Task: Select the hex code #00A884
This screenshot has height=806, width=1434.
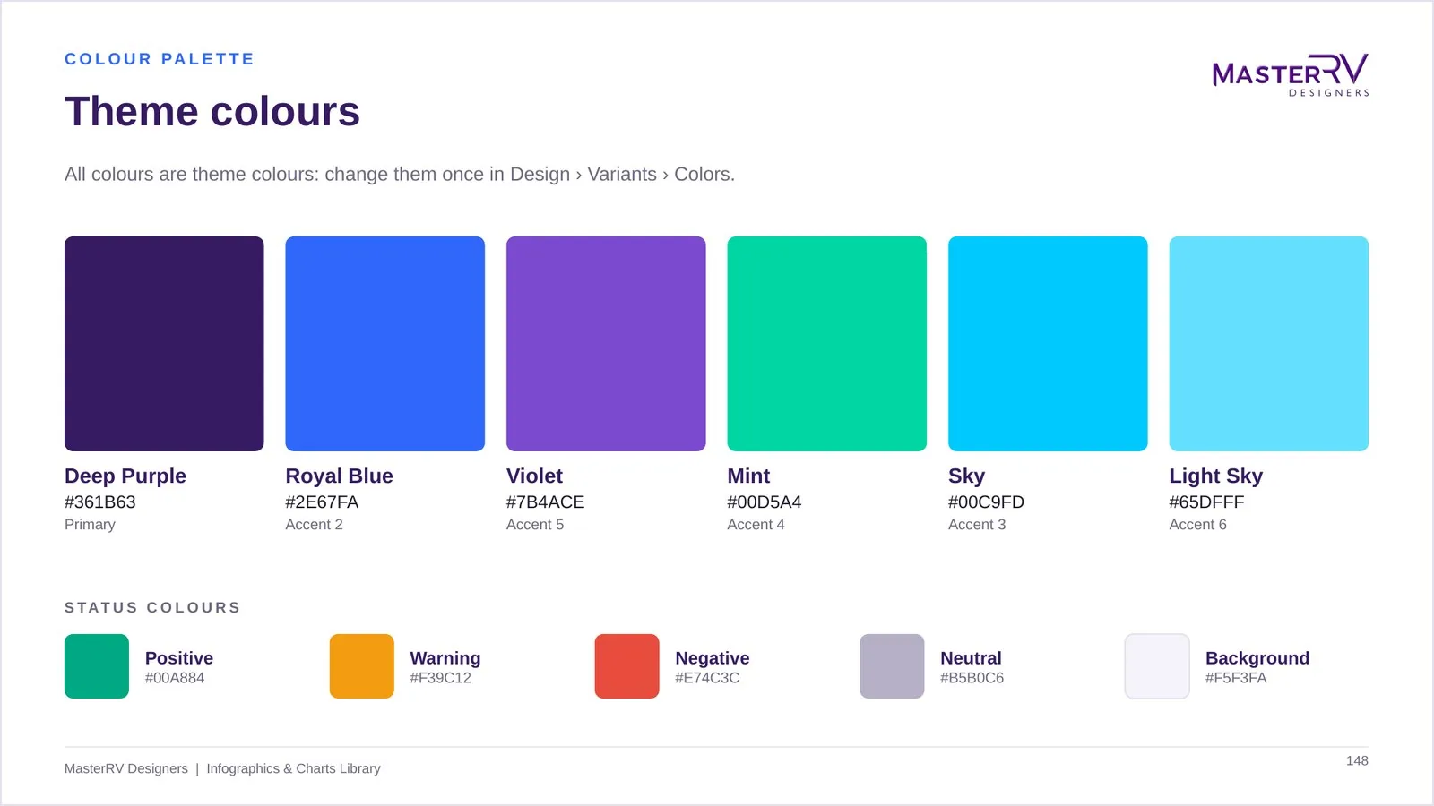Action: click(175, 678)
